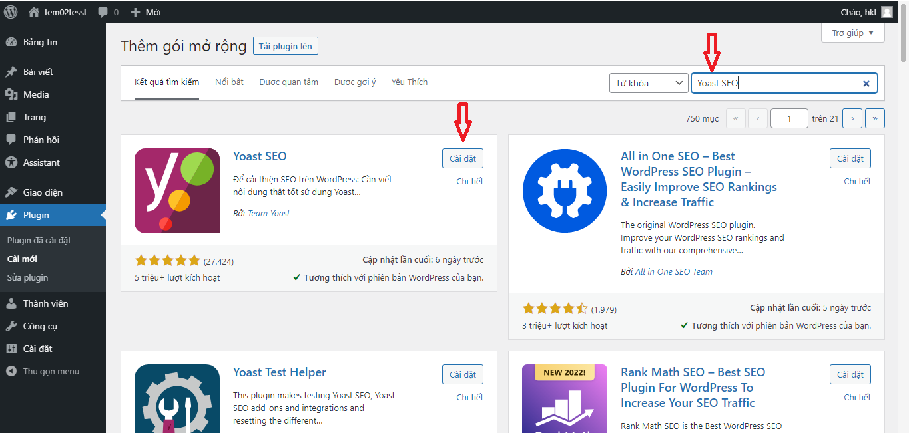
Task: Open Giao diện appearance menu
Action: 43,192
